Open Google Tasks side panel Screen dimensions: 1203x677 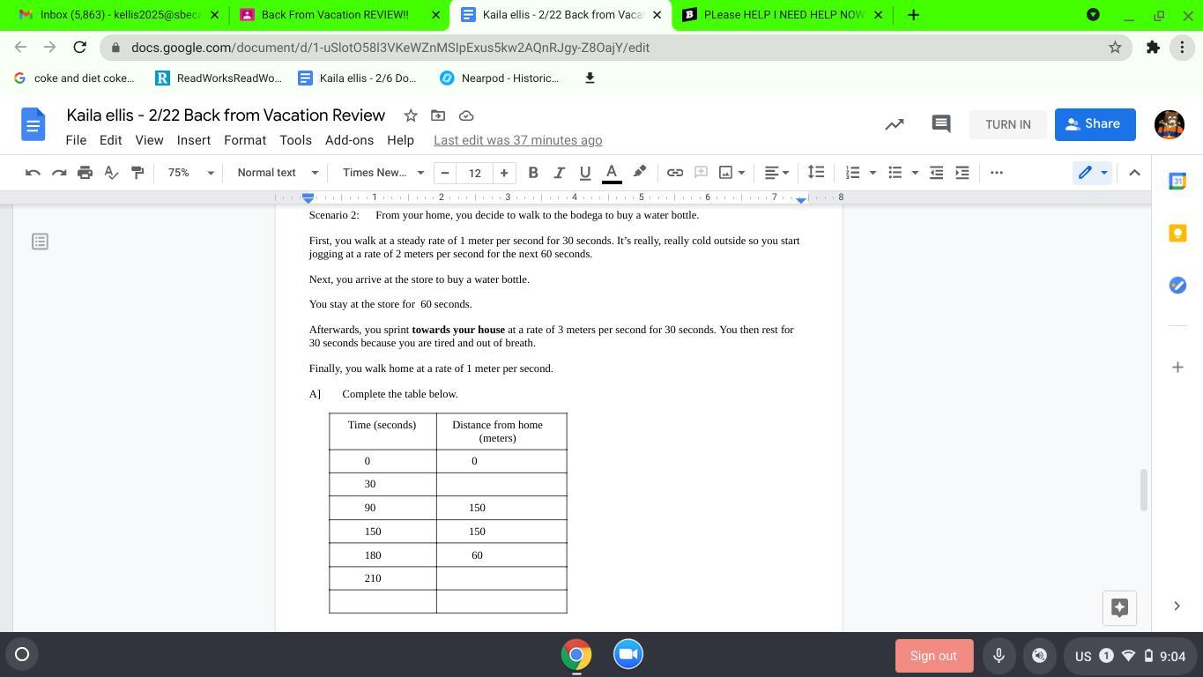pos(1177,285)
